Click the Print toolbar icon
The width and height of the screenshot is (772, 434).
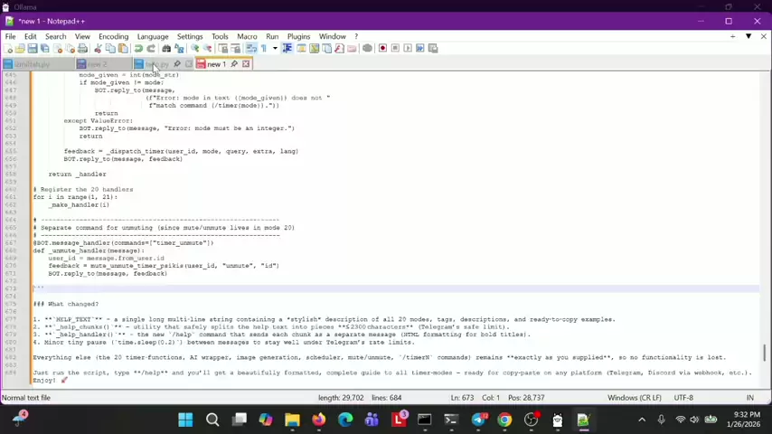(82, 48)
